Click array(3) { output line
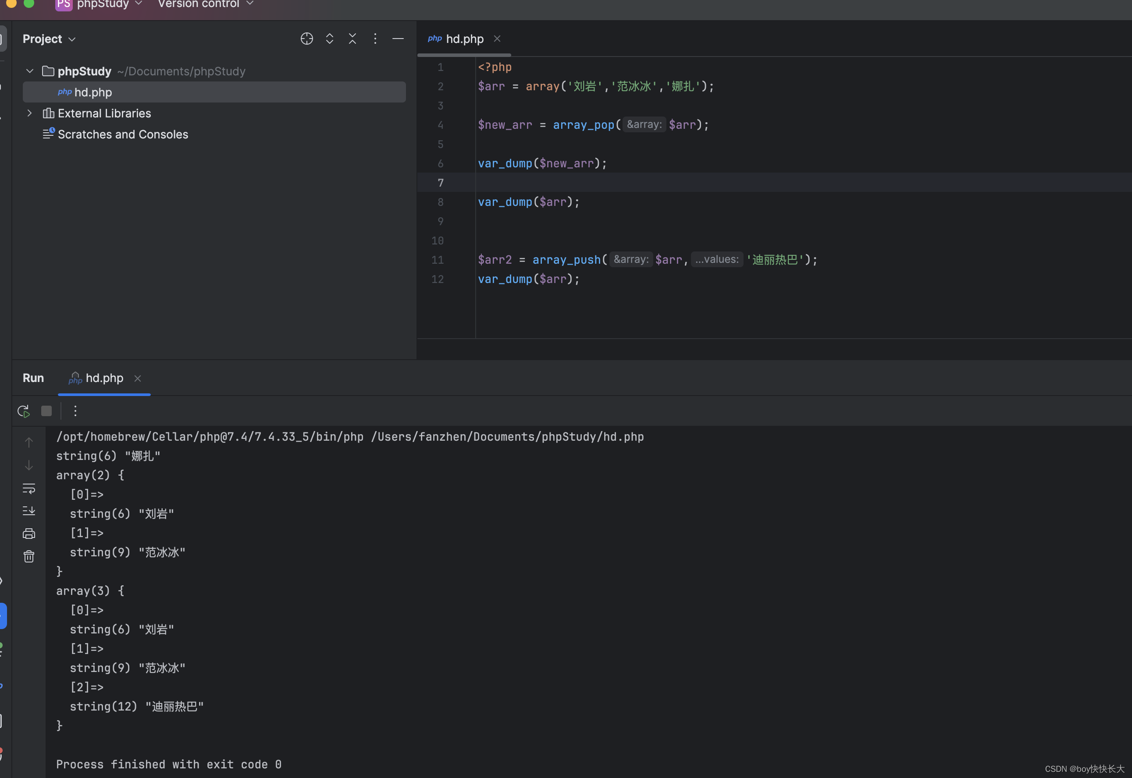Screen dimensions: 1132x778 pyautogui.click(x=90, y=591)
